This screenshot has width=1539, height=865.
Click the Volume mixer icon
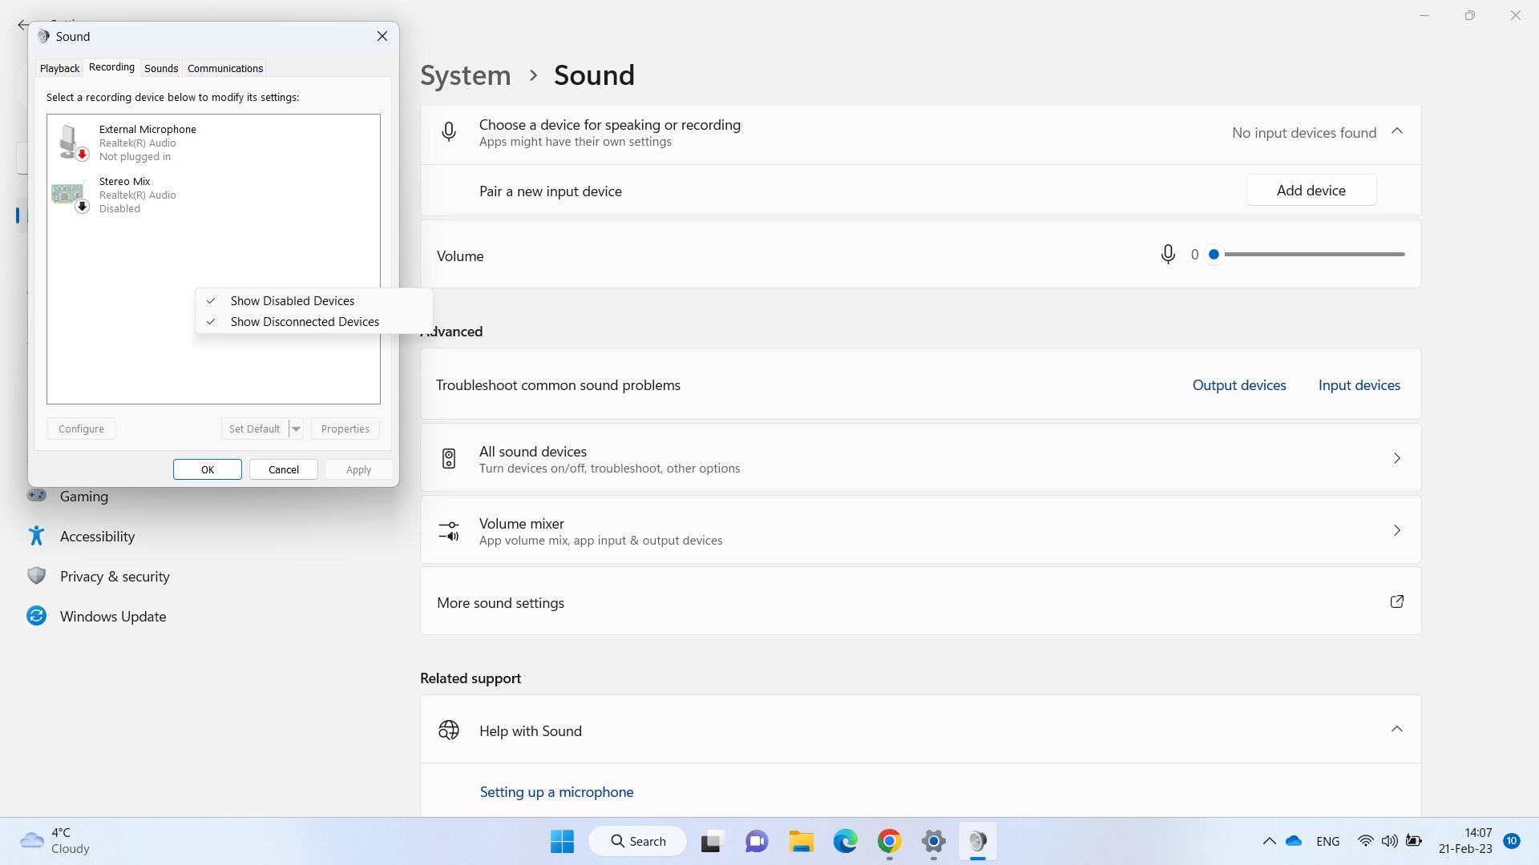[449, 530]
